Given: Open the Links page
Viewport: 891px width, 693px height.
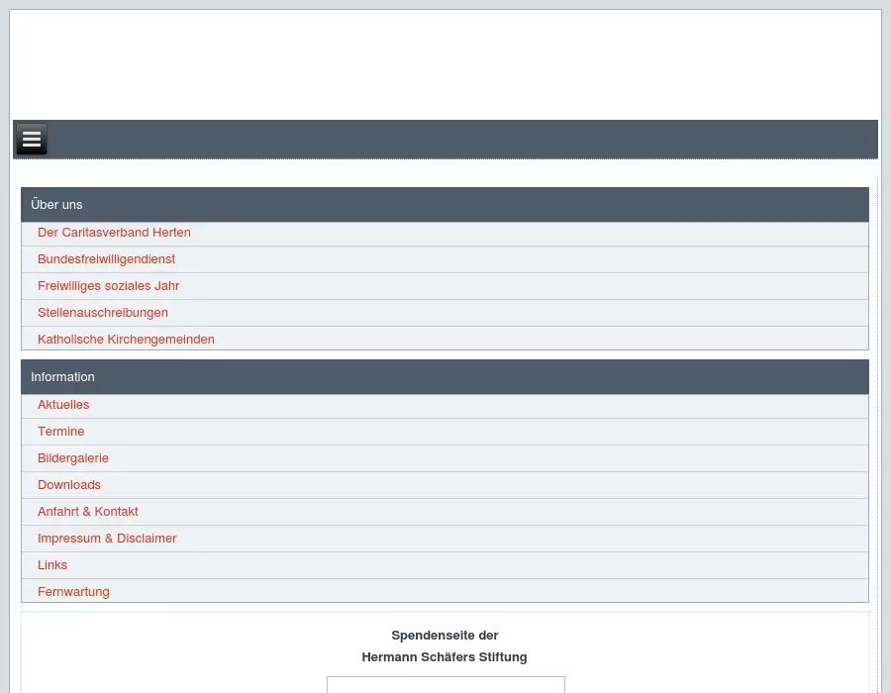Looking at the screenshot, I should (52, 565).
